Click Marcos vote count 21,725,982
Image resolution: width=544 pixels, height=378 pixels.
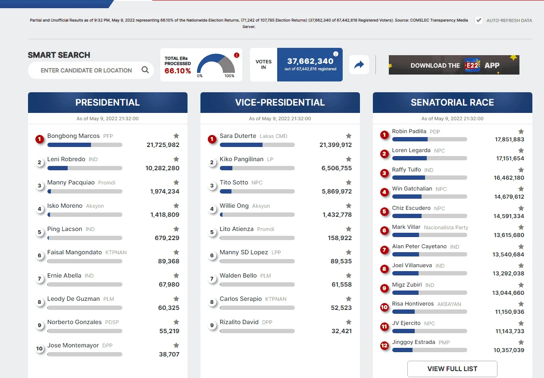(x=163, y=145)
